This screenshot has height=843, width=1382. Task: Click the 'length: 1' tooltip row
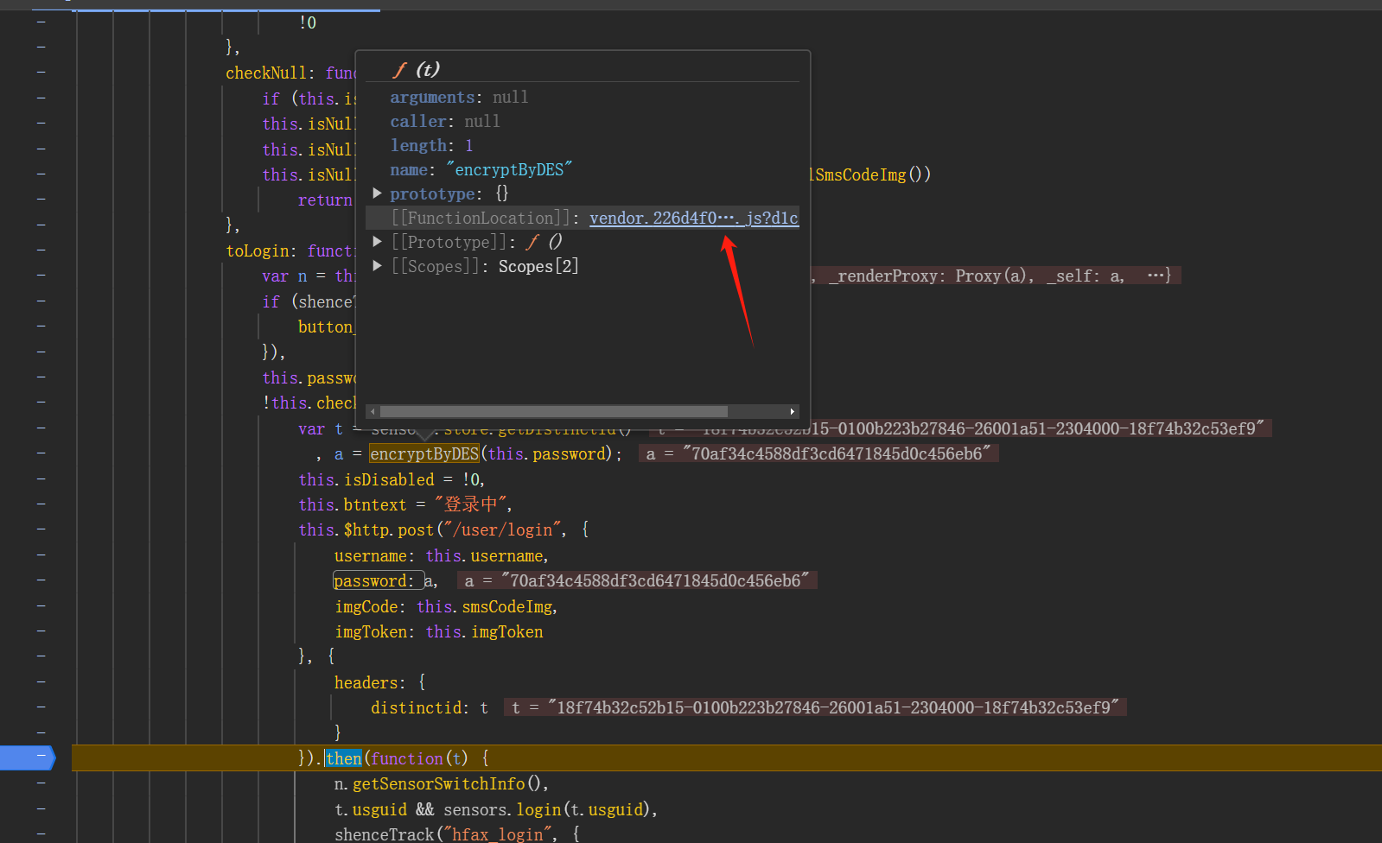click(431, 145)
